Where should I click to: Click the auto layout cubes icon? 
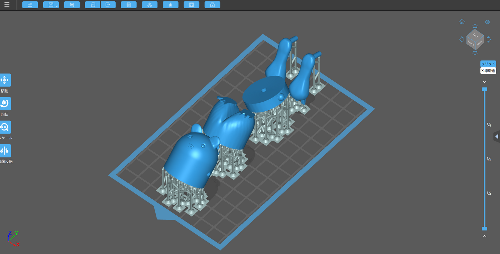click(x=149, y=5)
